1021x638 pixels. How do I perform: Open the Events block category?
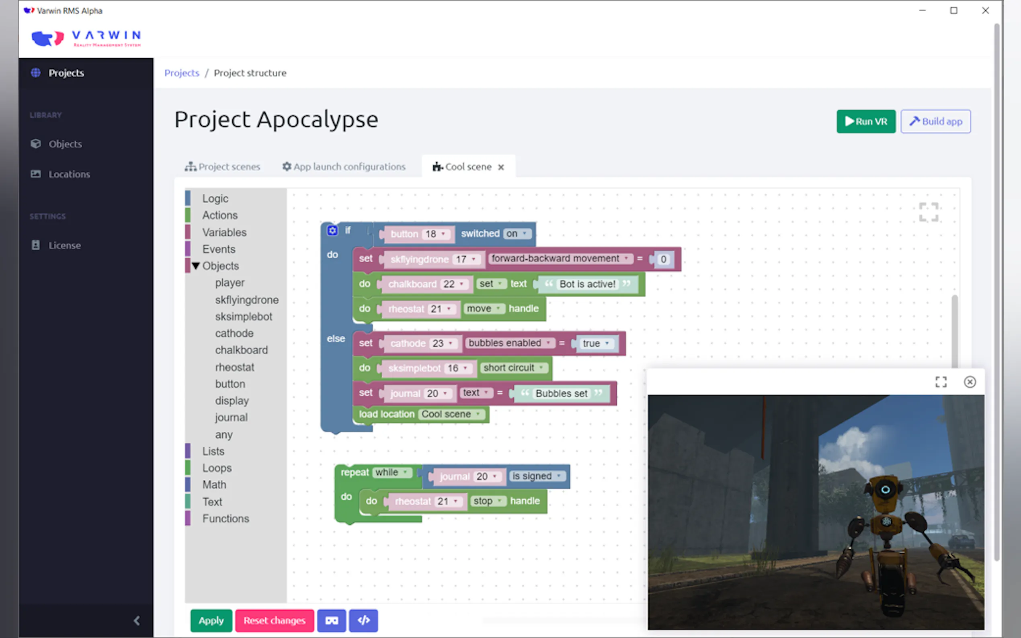pyautogui.click(x=219, y=249)
